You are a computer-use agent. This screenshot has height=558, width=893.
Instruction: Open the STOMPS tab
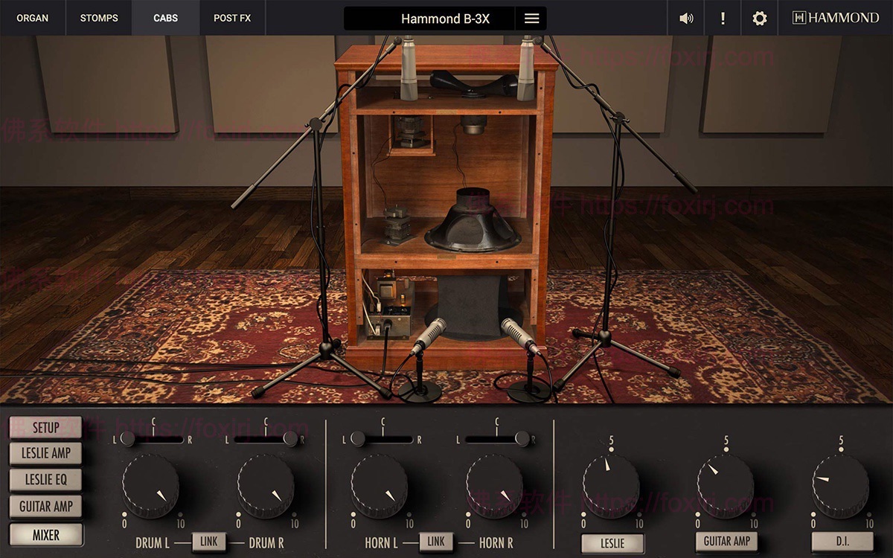pyautogui.click(x=98, y=18)
